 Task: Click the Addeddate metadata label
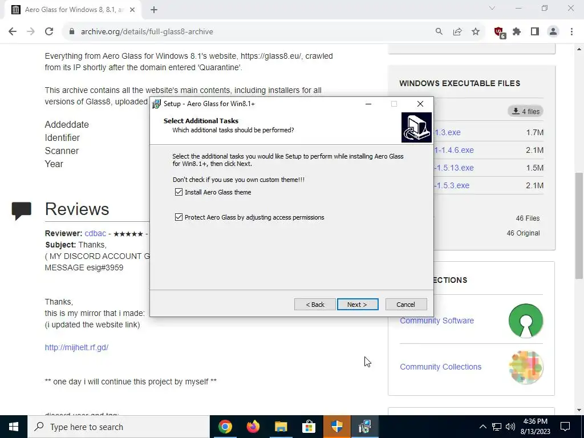pos(67,124)
